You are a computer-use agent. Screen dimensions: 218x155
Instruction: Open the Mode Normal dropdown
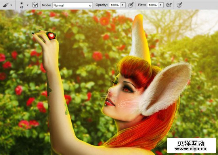click(x=73, y=5)
